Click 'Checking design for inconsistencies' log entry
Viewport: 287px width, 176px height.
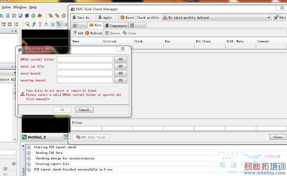65,158
